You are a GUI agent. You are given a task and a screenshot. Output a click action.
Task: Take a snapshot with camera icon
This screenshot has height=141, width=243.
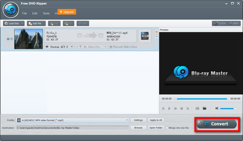point(197,108)
